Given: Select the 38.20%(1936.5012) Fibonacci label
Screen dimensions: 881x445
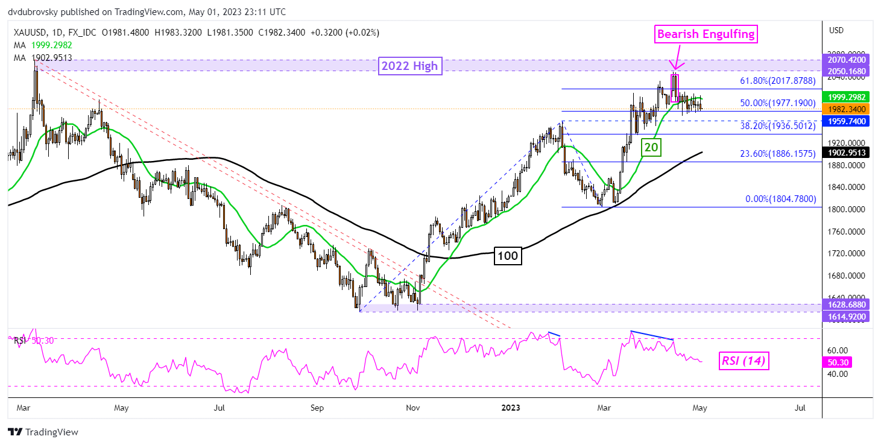Looking at the screenshot, I should click(778, 125).
